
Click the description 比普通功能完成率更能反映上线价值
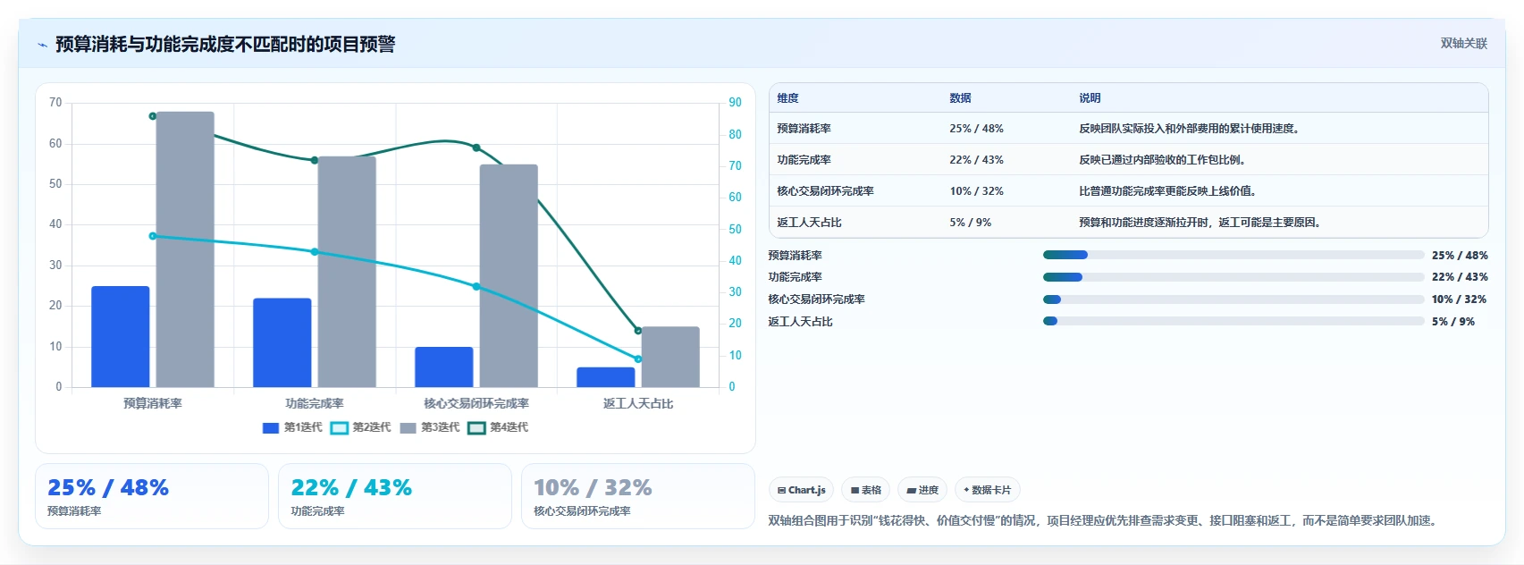(1167, 191)
